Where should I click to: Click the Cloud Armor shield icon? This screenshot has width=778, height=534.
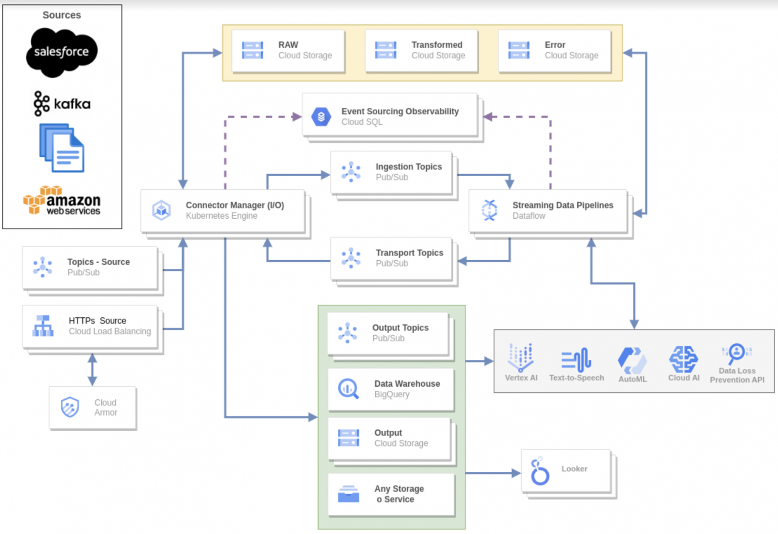point(69,407)
